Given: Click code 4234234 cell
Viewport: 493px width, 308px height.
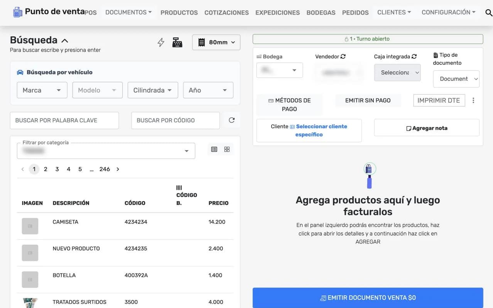Looking at the screenshot, I should [136, 222].
